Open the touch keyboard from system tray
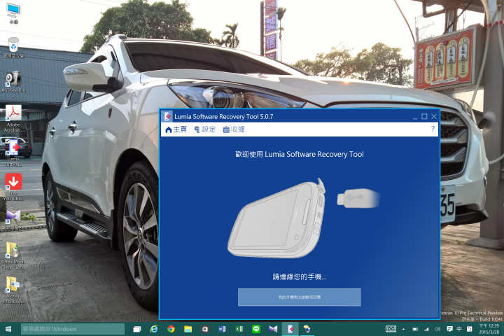 pyautogui.click(x=391, y=329)
